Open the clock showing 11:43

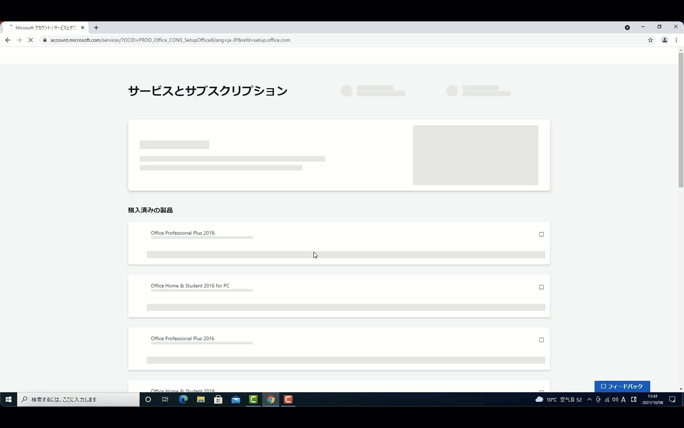[652, 399]
